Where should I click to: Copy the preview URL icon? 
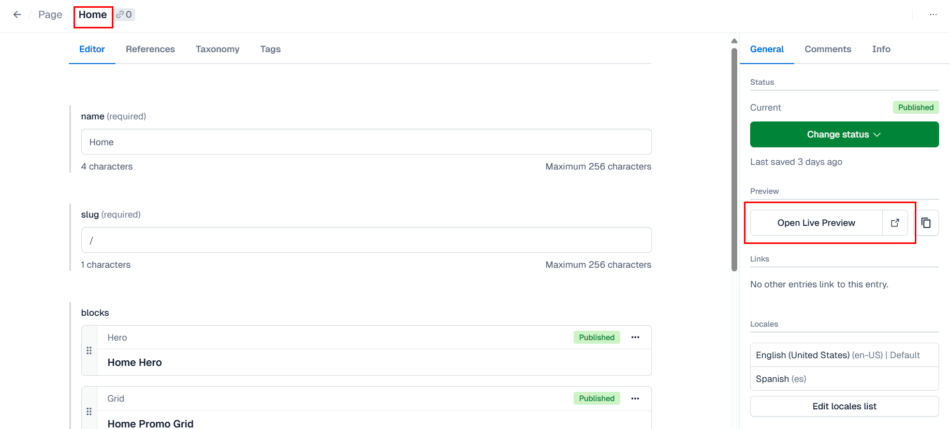(926, 223)
